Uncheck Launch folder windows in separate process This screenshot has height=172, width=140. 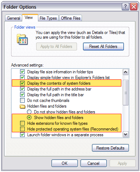[22, 135]
